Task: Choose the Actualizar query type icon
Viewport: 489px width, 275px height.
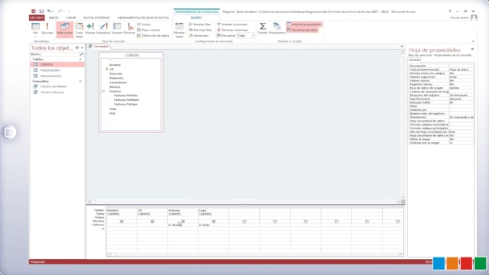Action: click(103, 28)
